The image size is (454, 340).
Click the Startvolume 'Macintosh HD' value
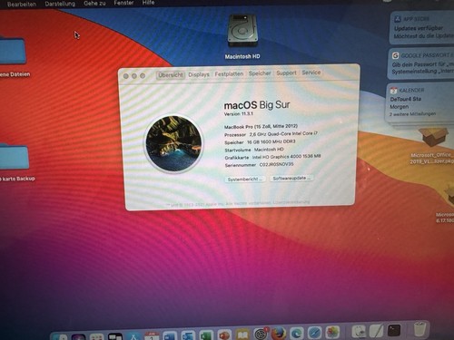[x=269, y=150]
